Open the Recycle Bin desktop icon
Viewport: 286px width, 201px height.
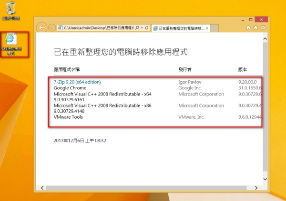click(11, 10)
